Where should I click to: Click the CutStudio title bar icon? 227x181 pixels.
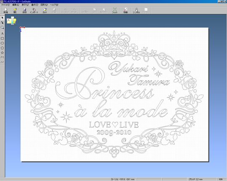coord(2,1)
